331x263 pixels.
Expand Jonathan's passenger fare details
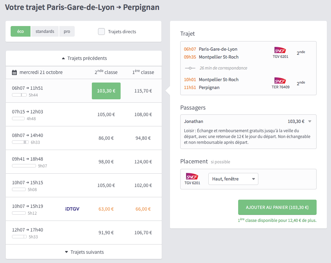point(309,121)
